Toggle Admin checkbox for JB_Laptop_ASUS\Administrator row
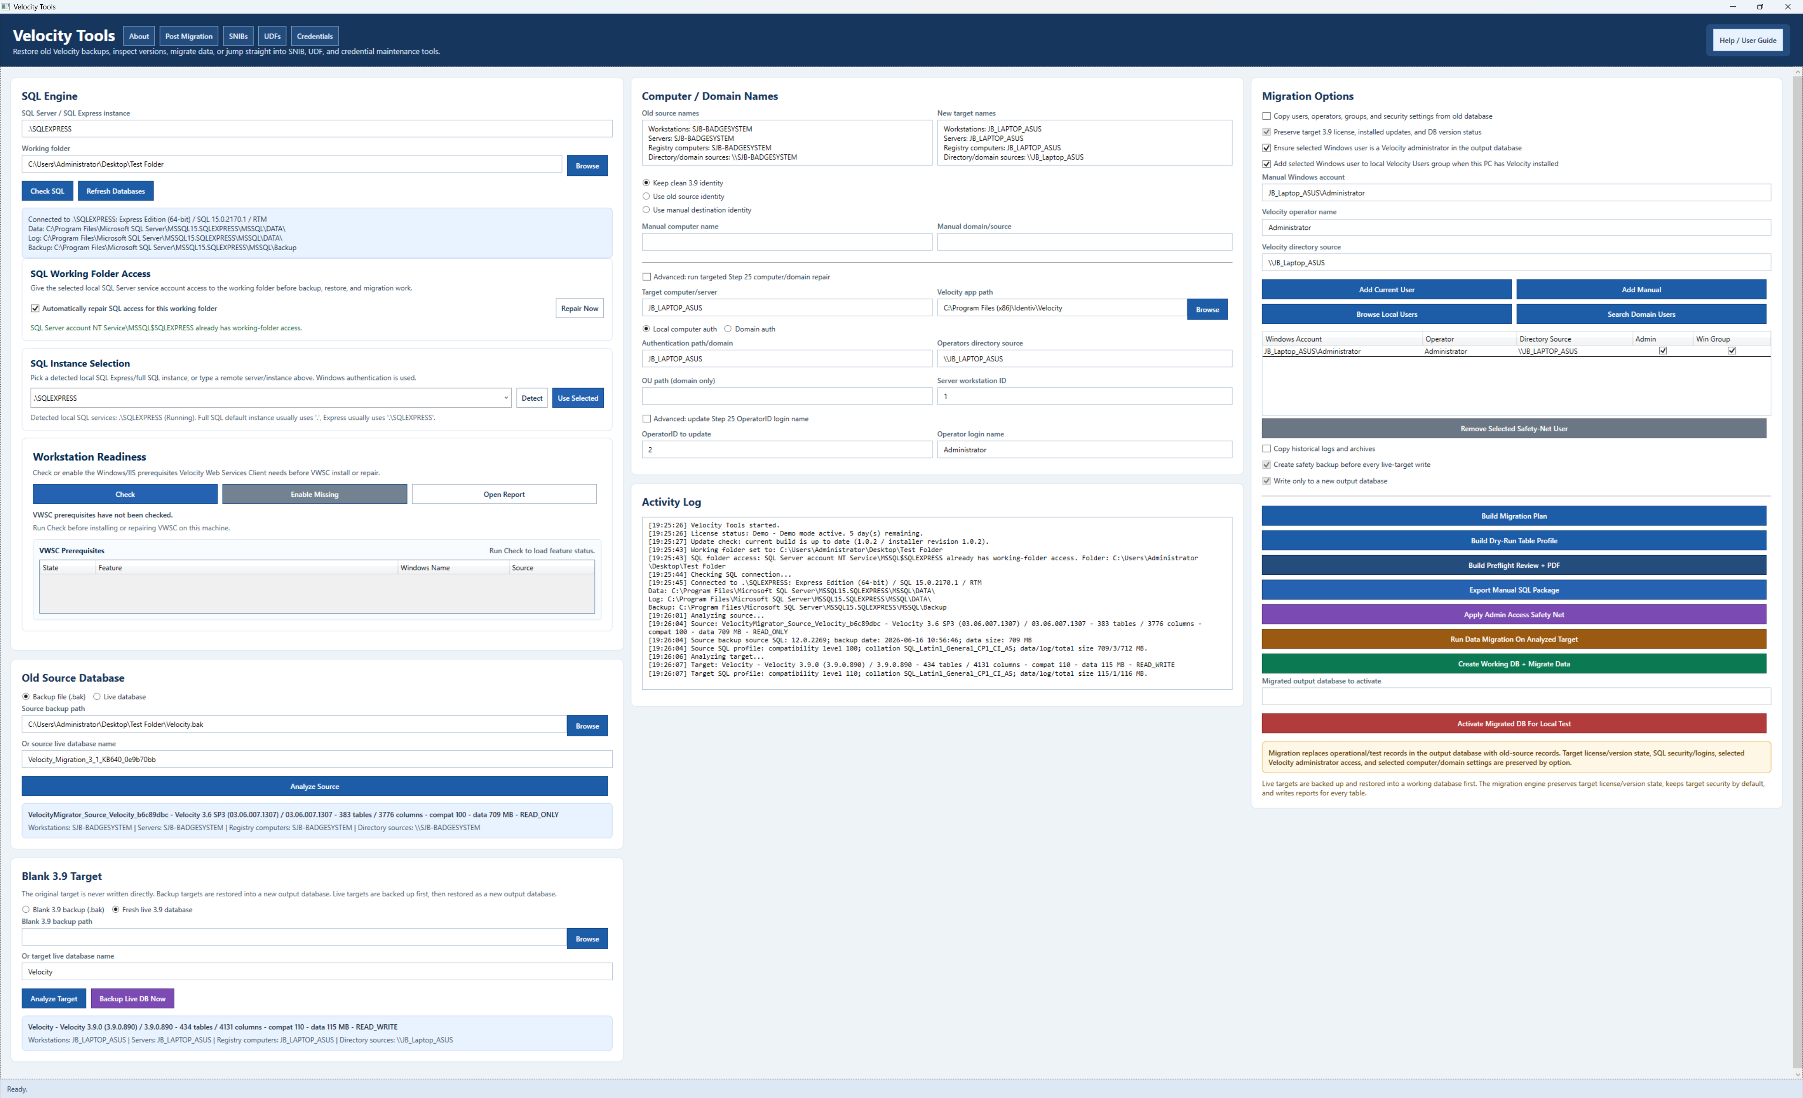 point(1663,351)
